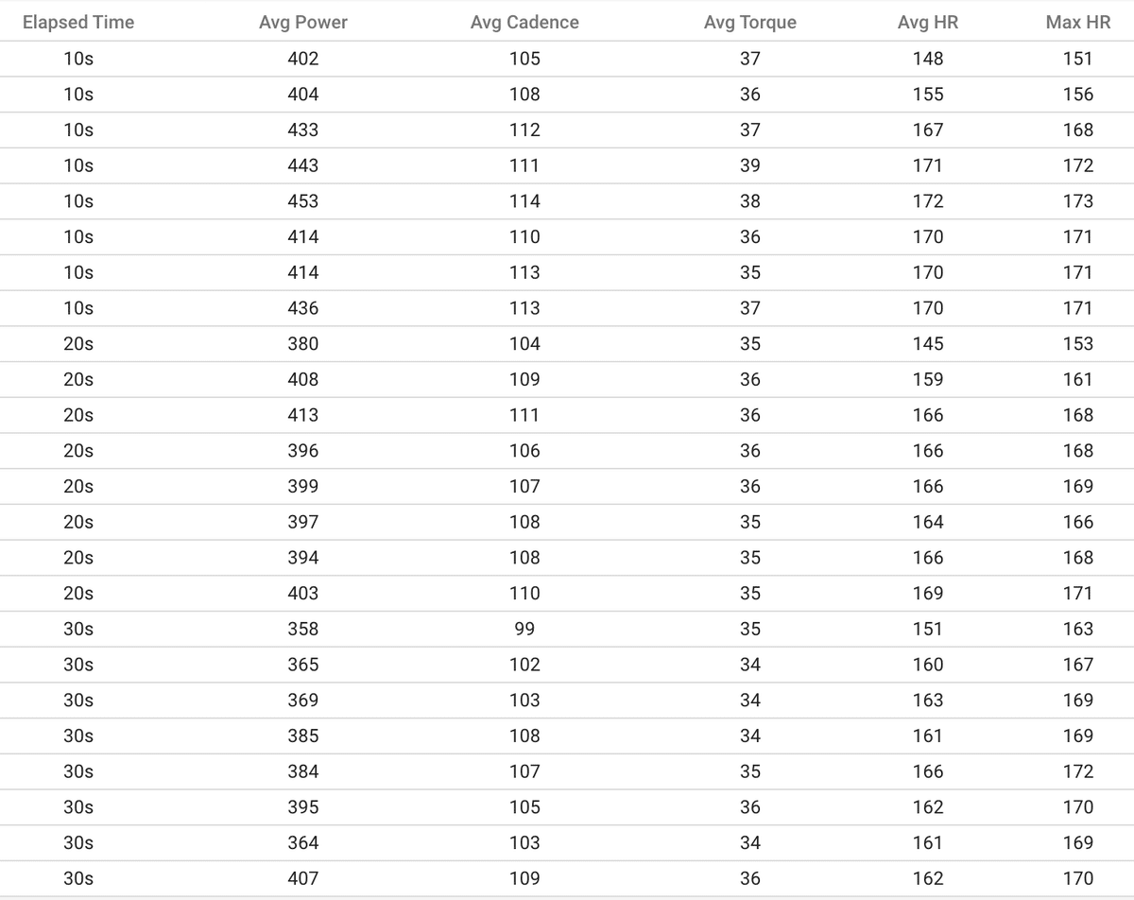
Task: Click the Max HR column header
Action: tap(1078, 22)
